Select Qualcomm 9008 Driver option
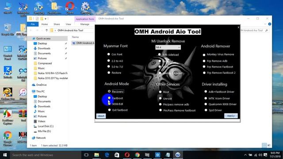The width and height of the screenshot is (283, 159). [206, 104]
